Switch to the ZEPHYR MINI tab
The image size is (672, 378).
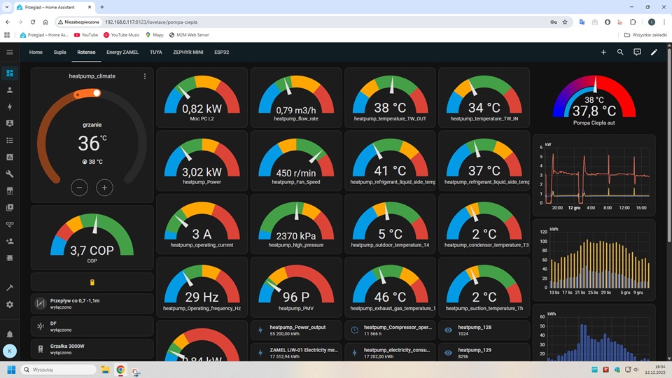[188, 52]
